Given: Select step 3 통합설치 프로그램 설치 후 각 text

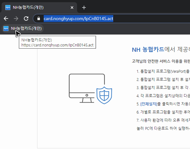Looking at the screenshot, I should (x=162, y=88).
